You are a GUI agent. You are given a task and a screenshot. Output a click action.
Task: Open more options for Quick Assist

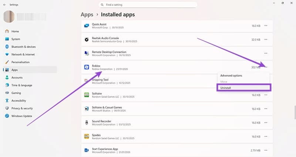pos(266,26)
